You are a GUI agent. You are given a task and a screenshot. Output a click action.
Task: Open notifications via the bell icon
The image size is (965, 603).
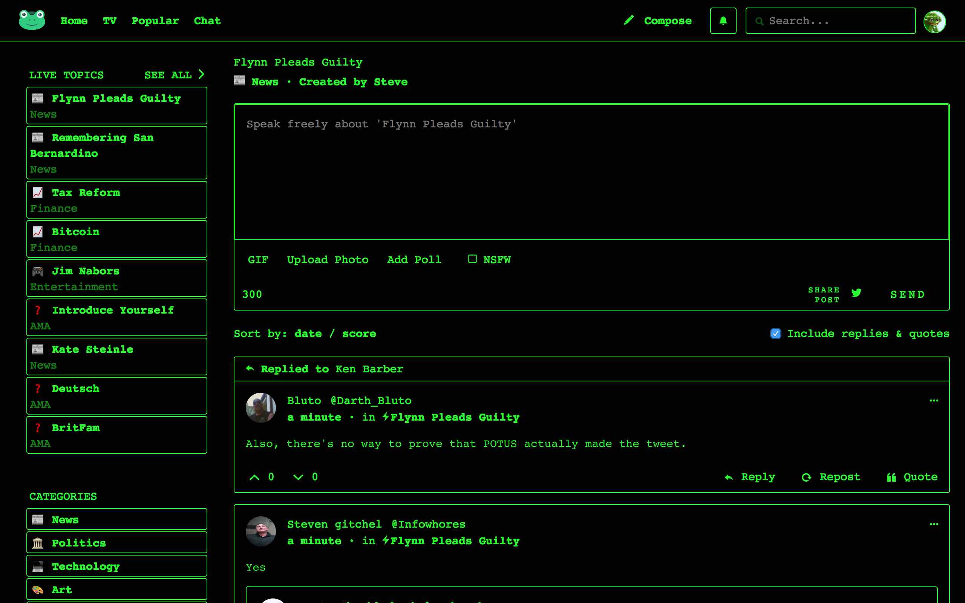pos(723,20)
